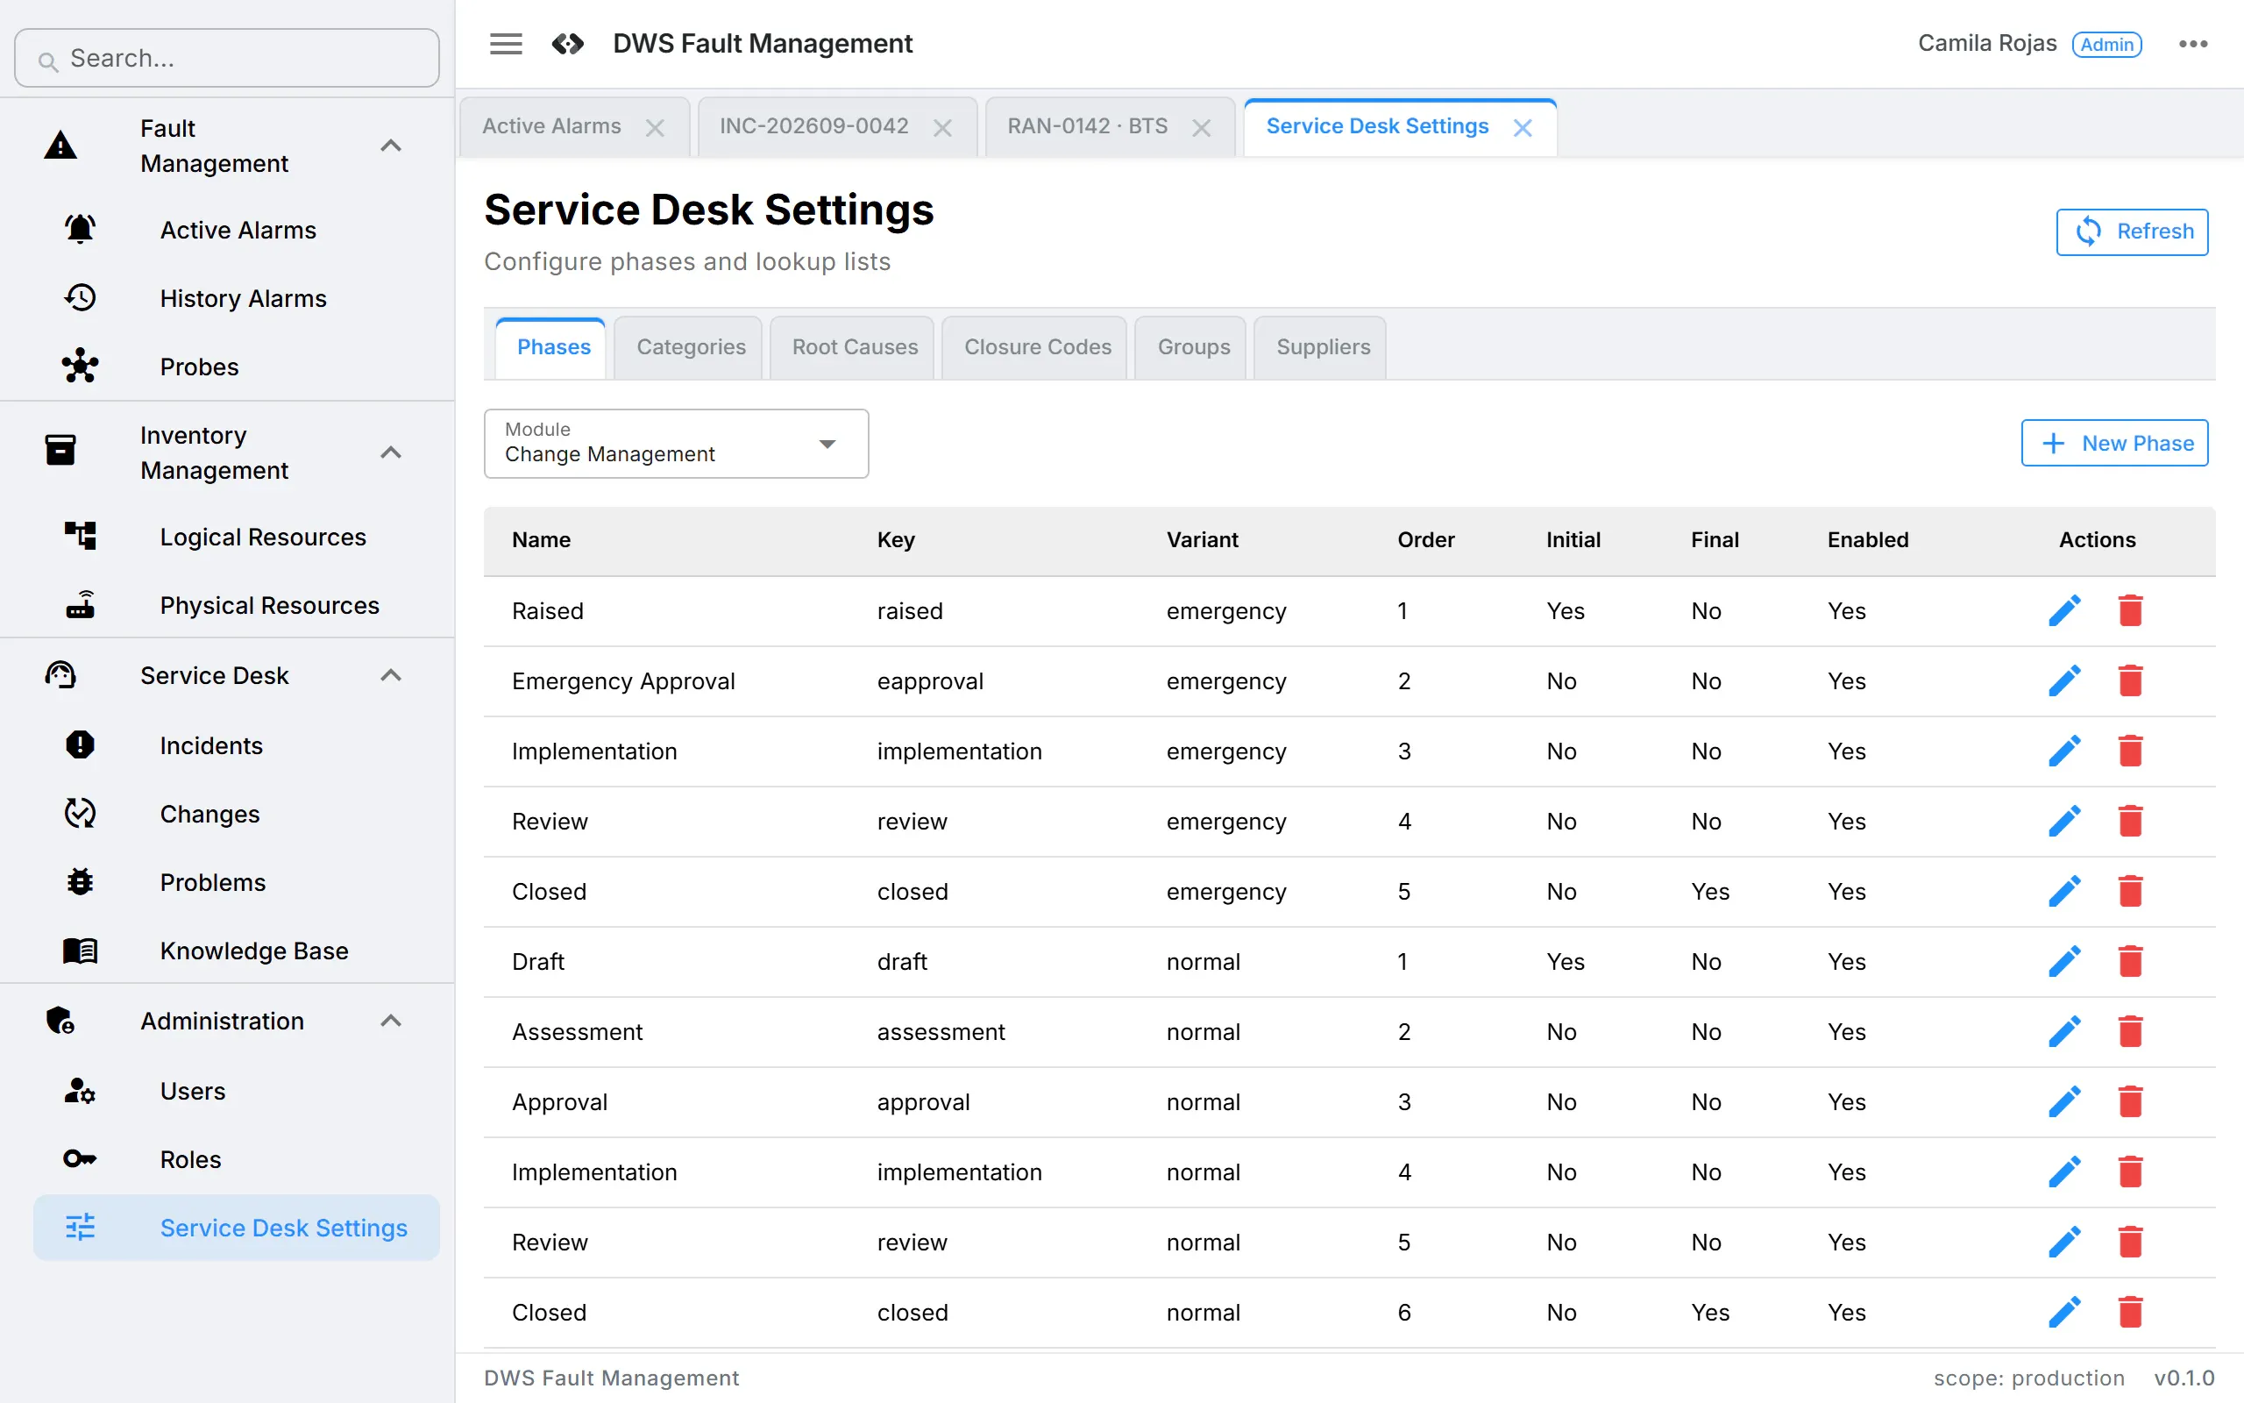Click the Order column header
Screen dimensions: 2244x1403
tap(1426, 540)
